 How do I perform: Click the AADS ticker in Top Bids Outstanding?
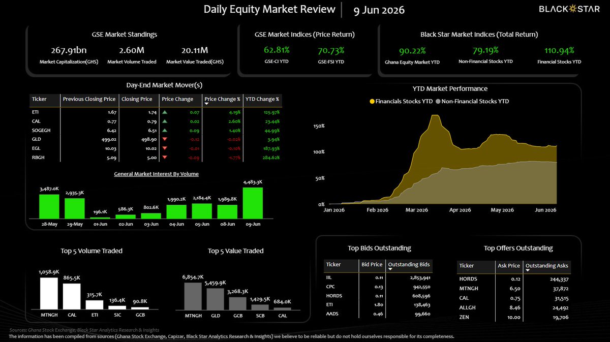pyautogui.click(x=332, y=315)
